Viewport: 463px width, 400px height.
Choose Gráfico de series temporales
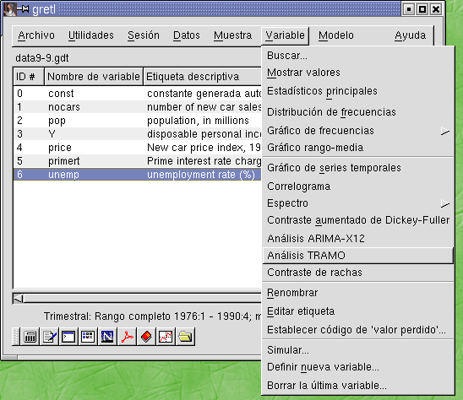[358, 168]
